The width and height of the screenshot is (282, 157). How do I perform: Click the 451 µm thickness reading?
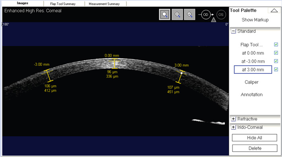pyautogui.click(x=173, y=92)
